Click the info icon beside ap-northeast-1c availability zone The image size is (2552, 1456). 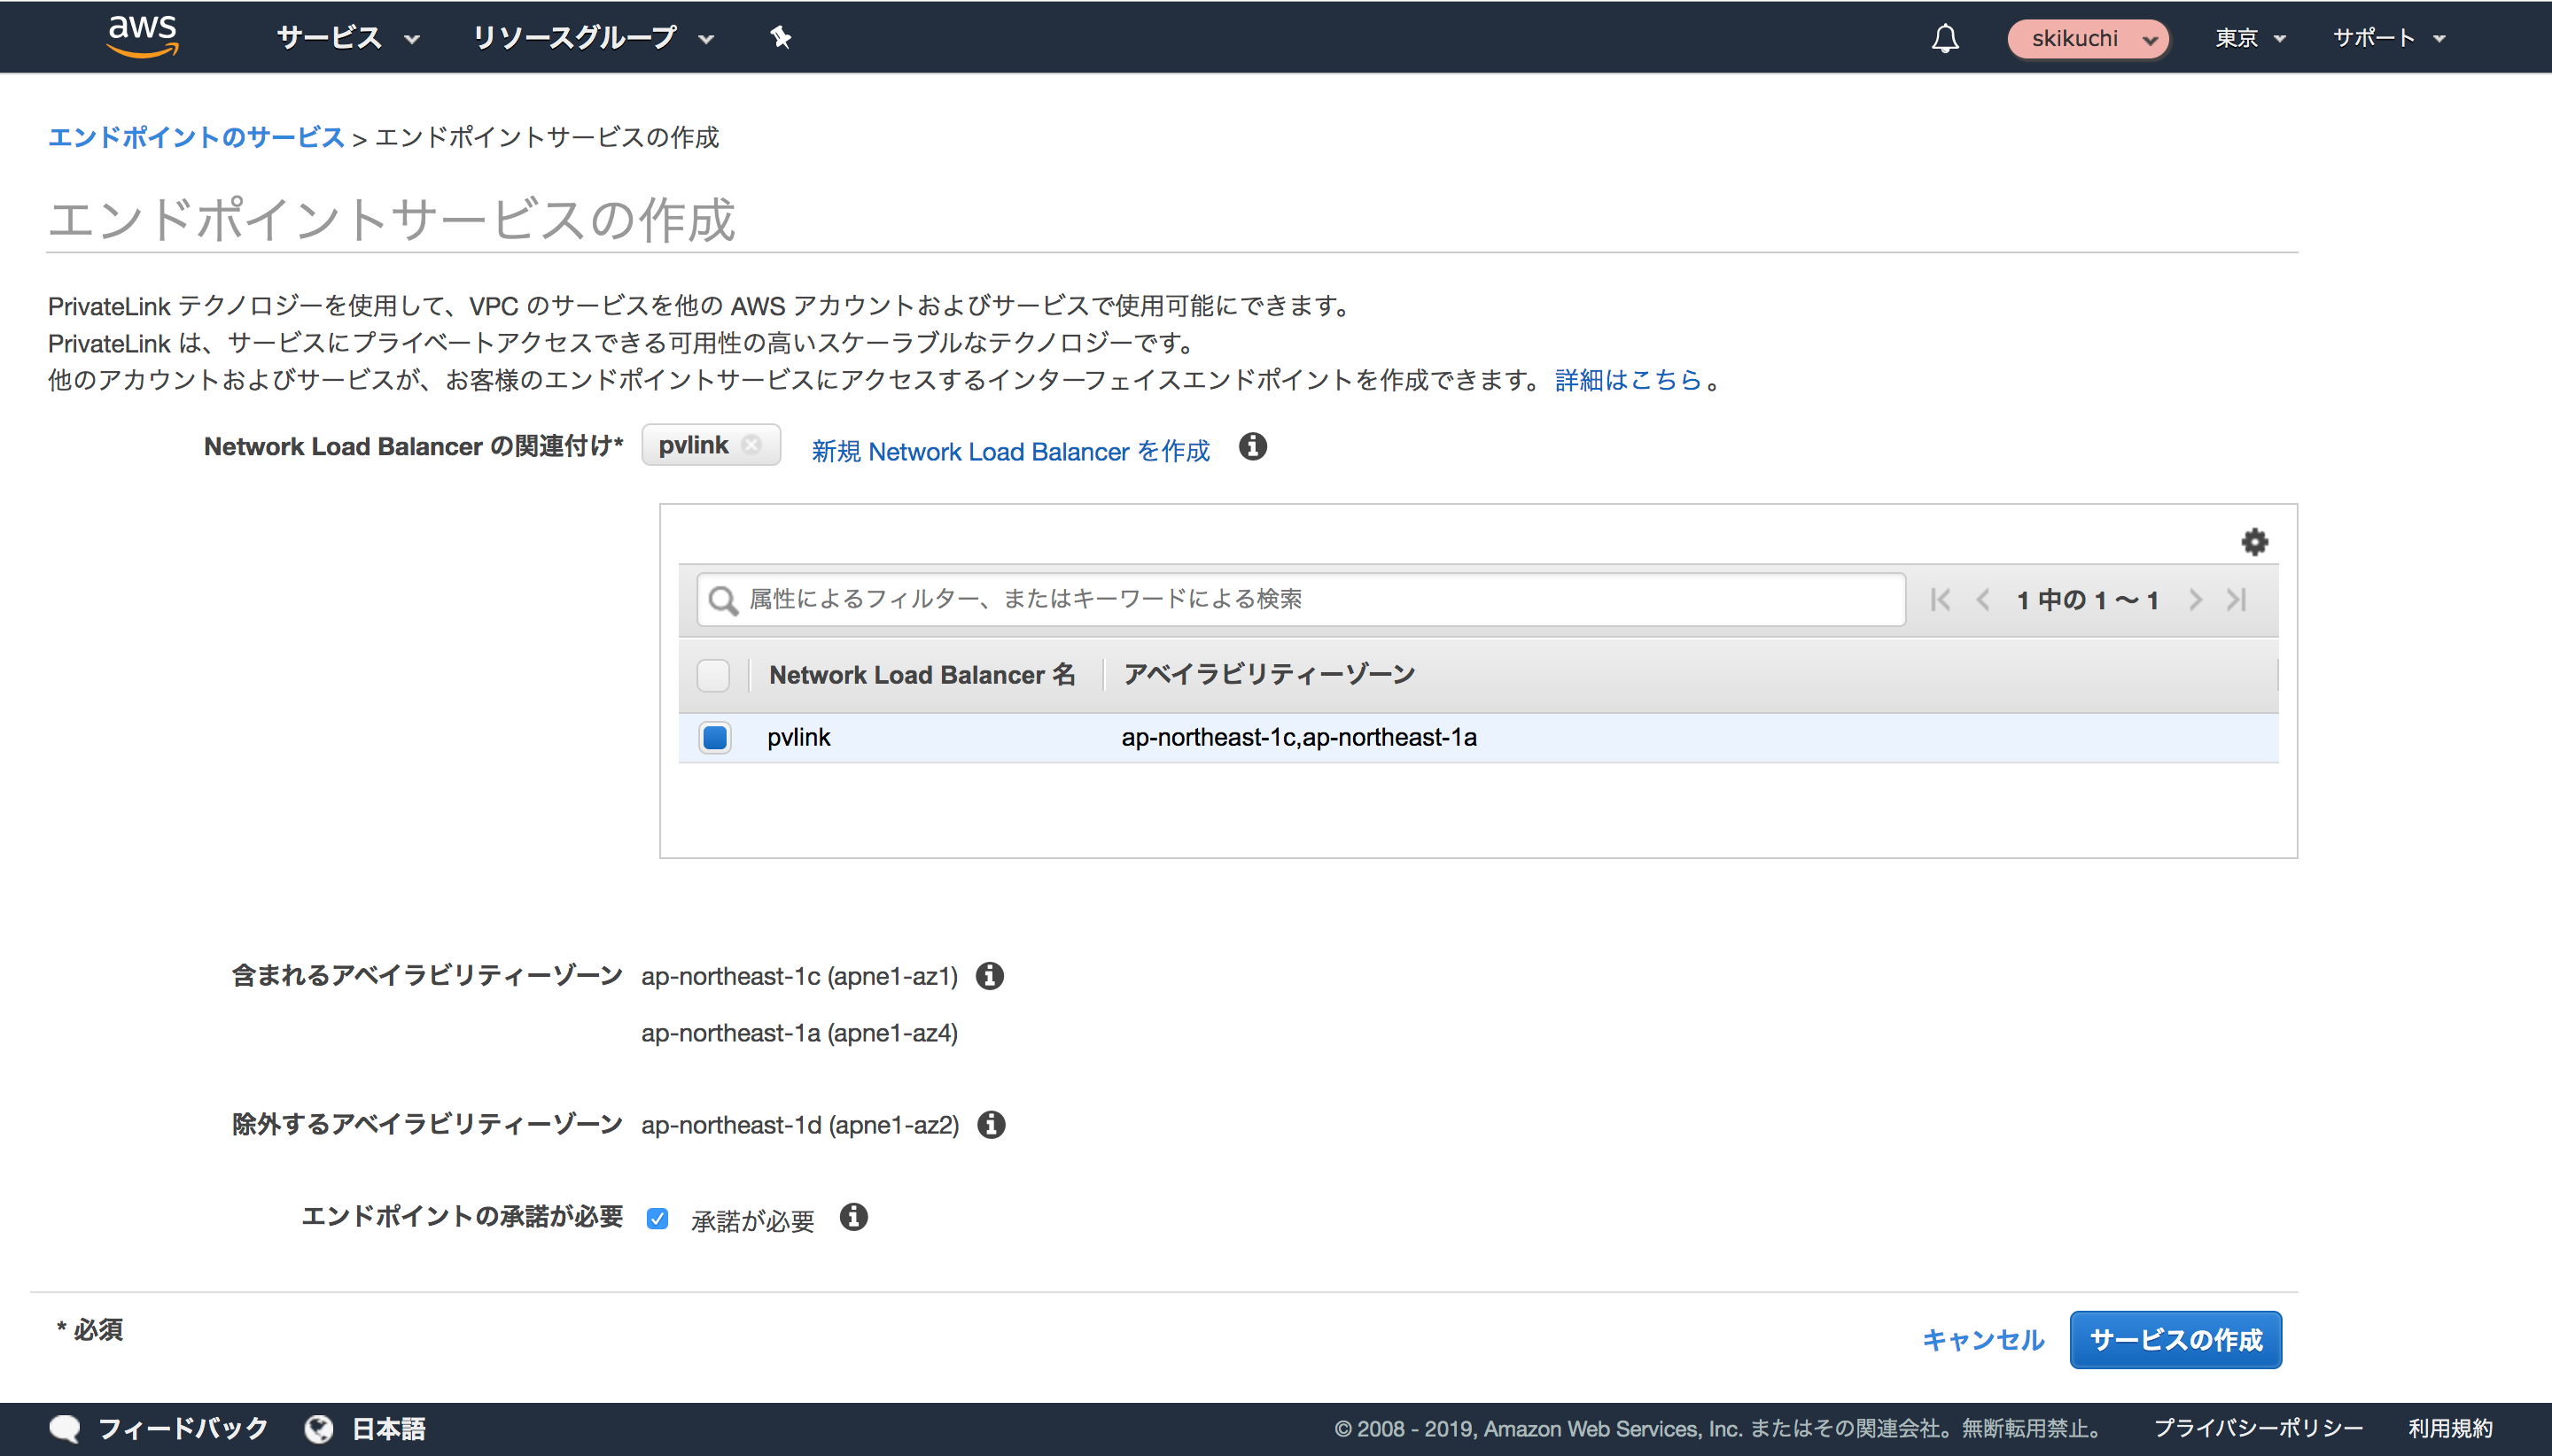992,976
